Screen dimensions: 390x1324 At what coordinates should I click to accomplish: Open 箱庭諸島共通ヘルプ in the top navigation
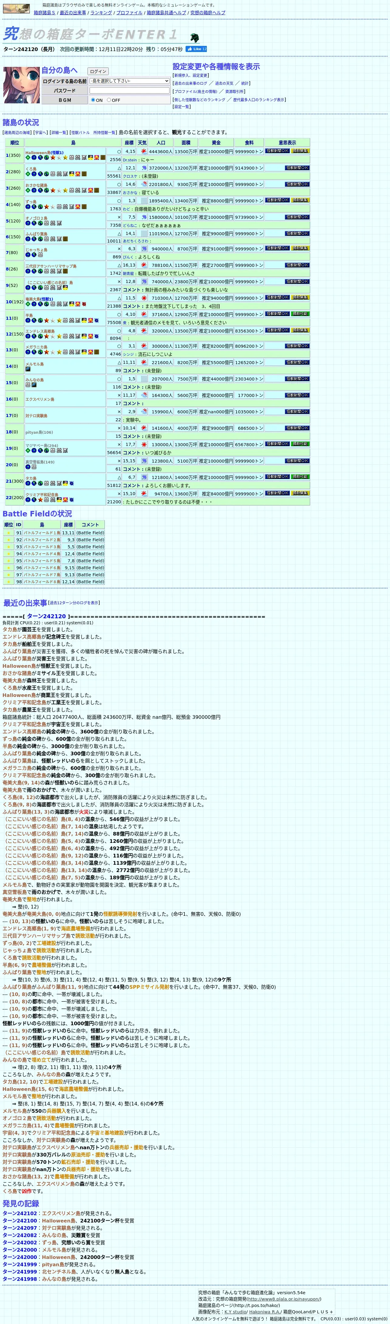coord(166,12)
